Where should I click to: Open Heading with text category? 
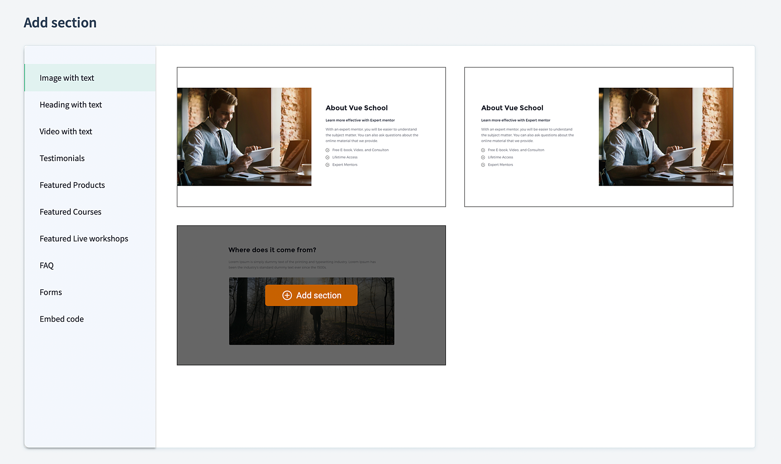pos(71,105)
